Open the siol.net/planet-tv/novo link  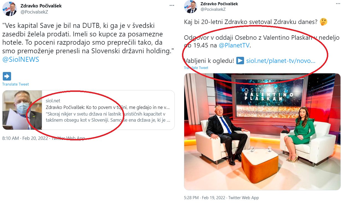coord(281,61)
